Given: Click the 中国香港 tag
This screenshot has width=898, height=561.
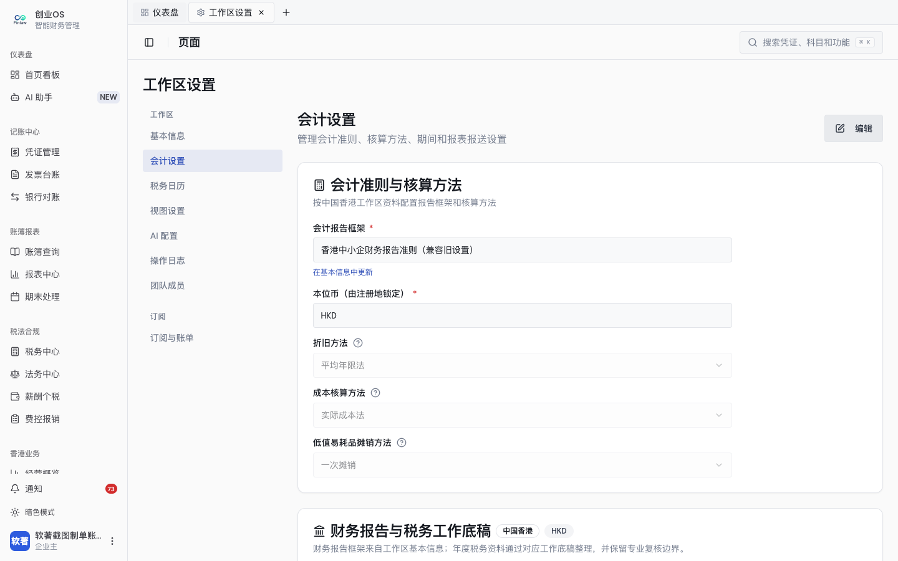Looking at the screenshot, I should pos(518,531).
